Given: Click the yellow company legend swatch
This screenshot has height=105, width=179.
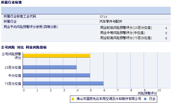Looking at the screenshot, I should click(x=73, y=99).
